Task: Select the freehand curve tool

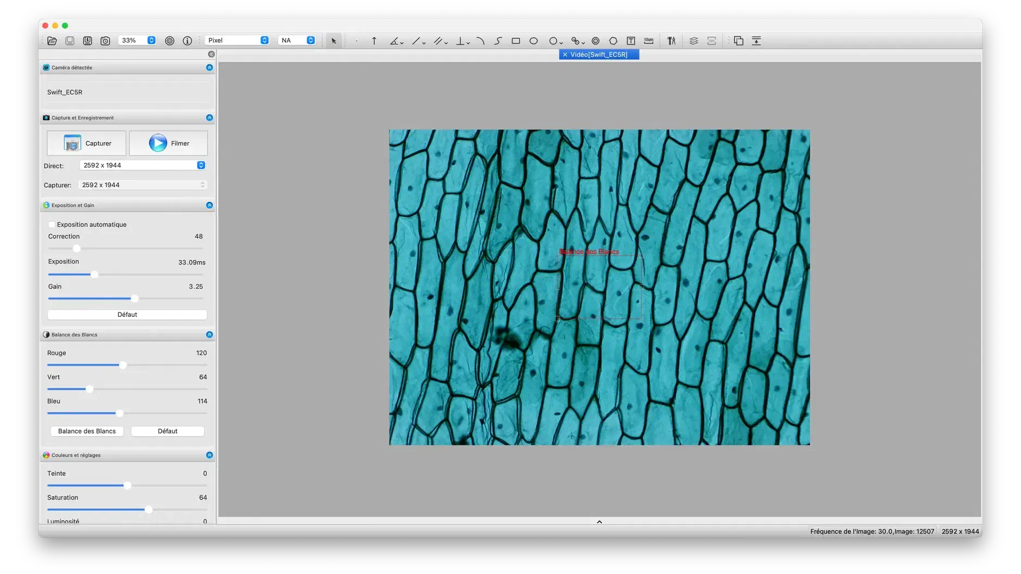Action: pos(498,41)
